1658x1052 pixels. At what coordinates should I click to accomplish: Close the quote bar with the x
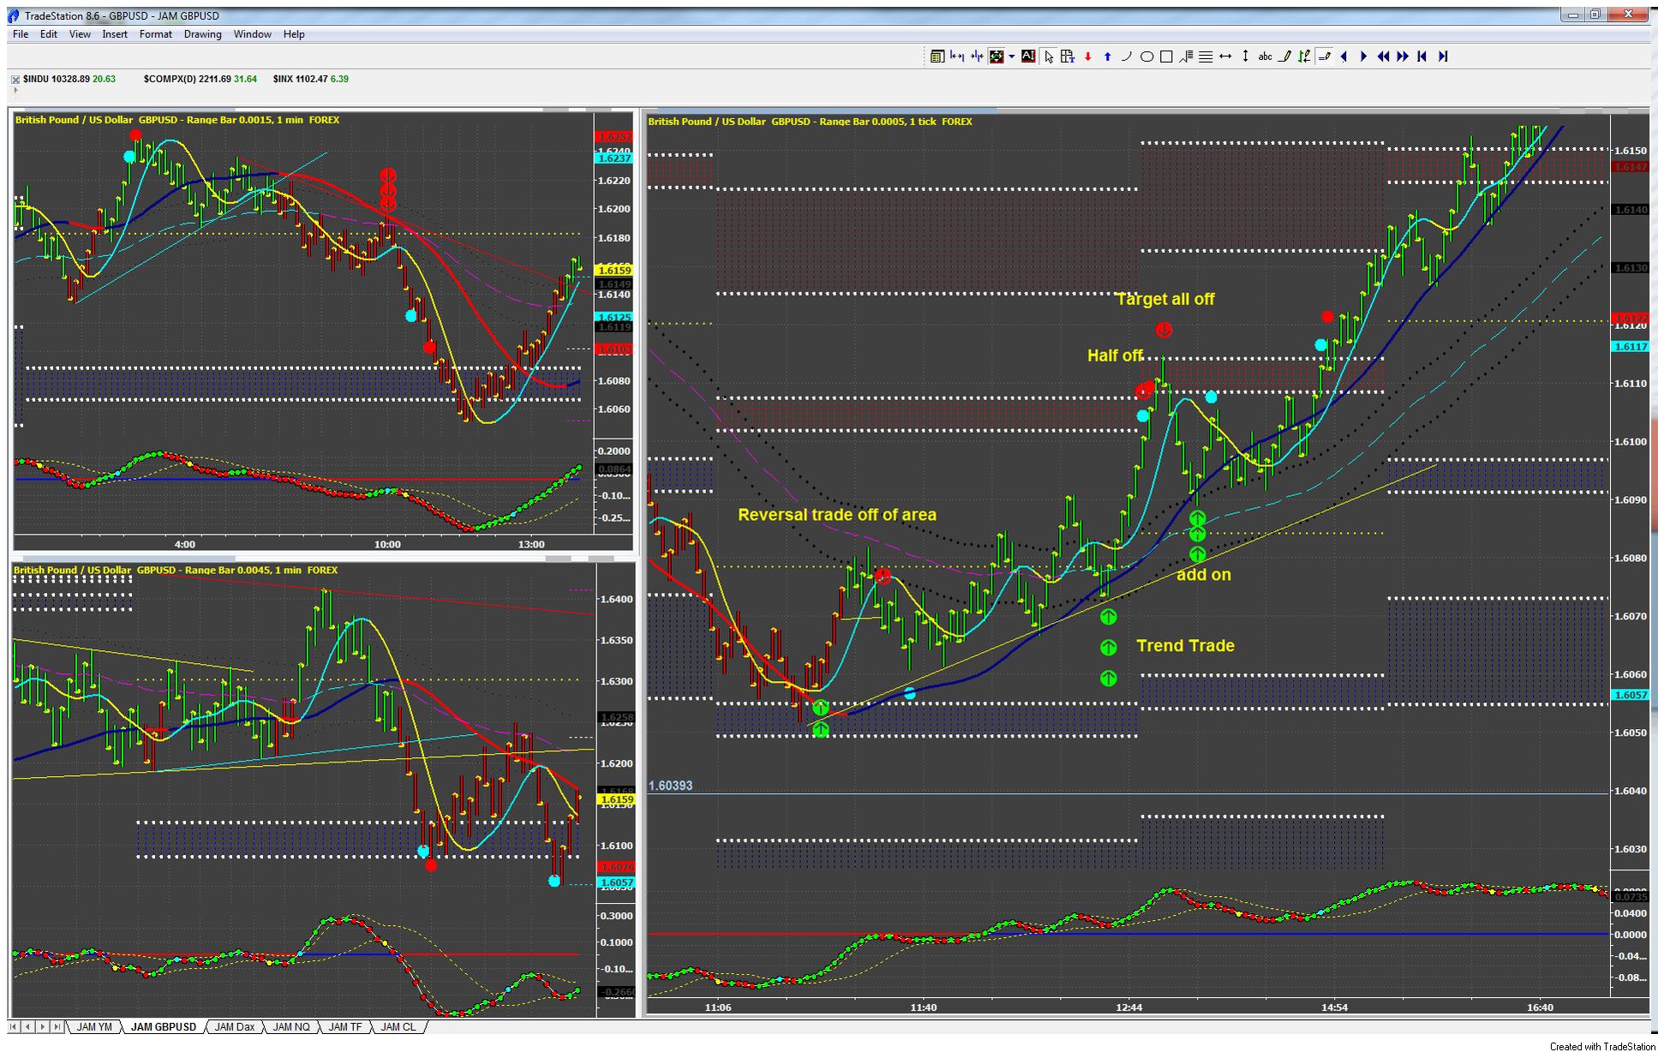pos(15,80)
